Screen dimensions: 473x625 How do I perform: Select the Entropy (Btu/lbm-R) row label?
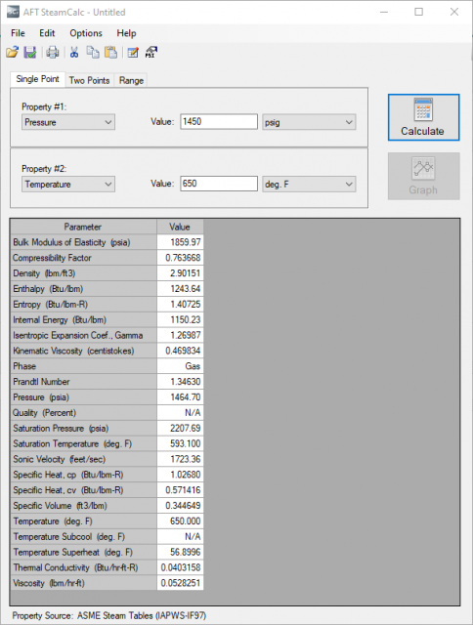(x=83, y=305)
